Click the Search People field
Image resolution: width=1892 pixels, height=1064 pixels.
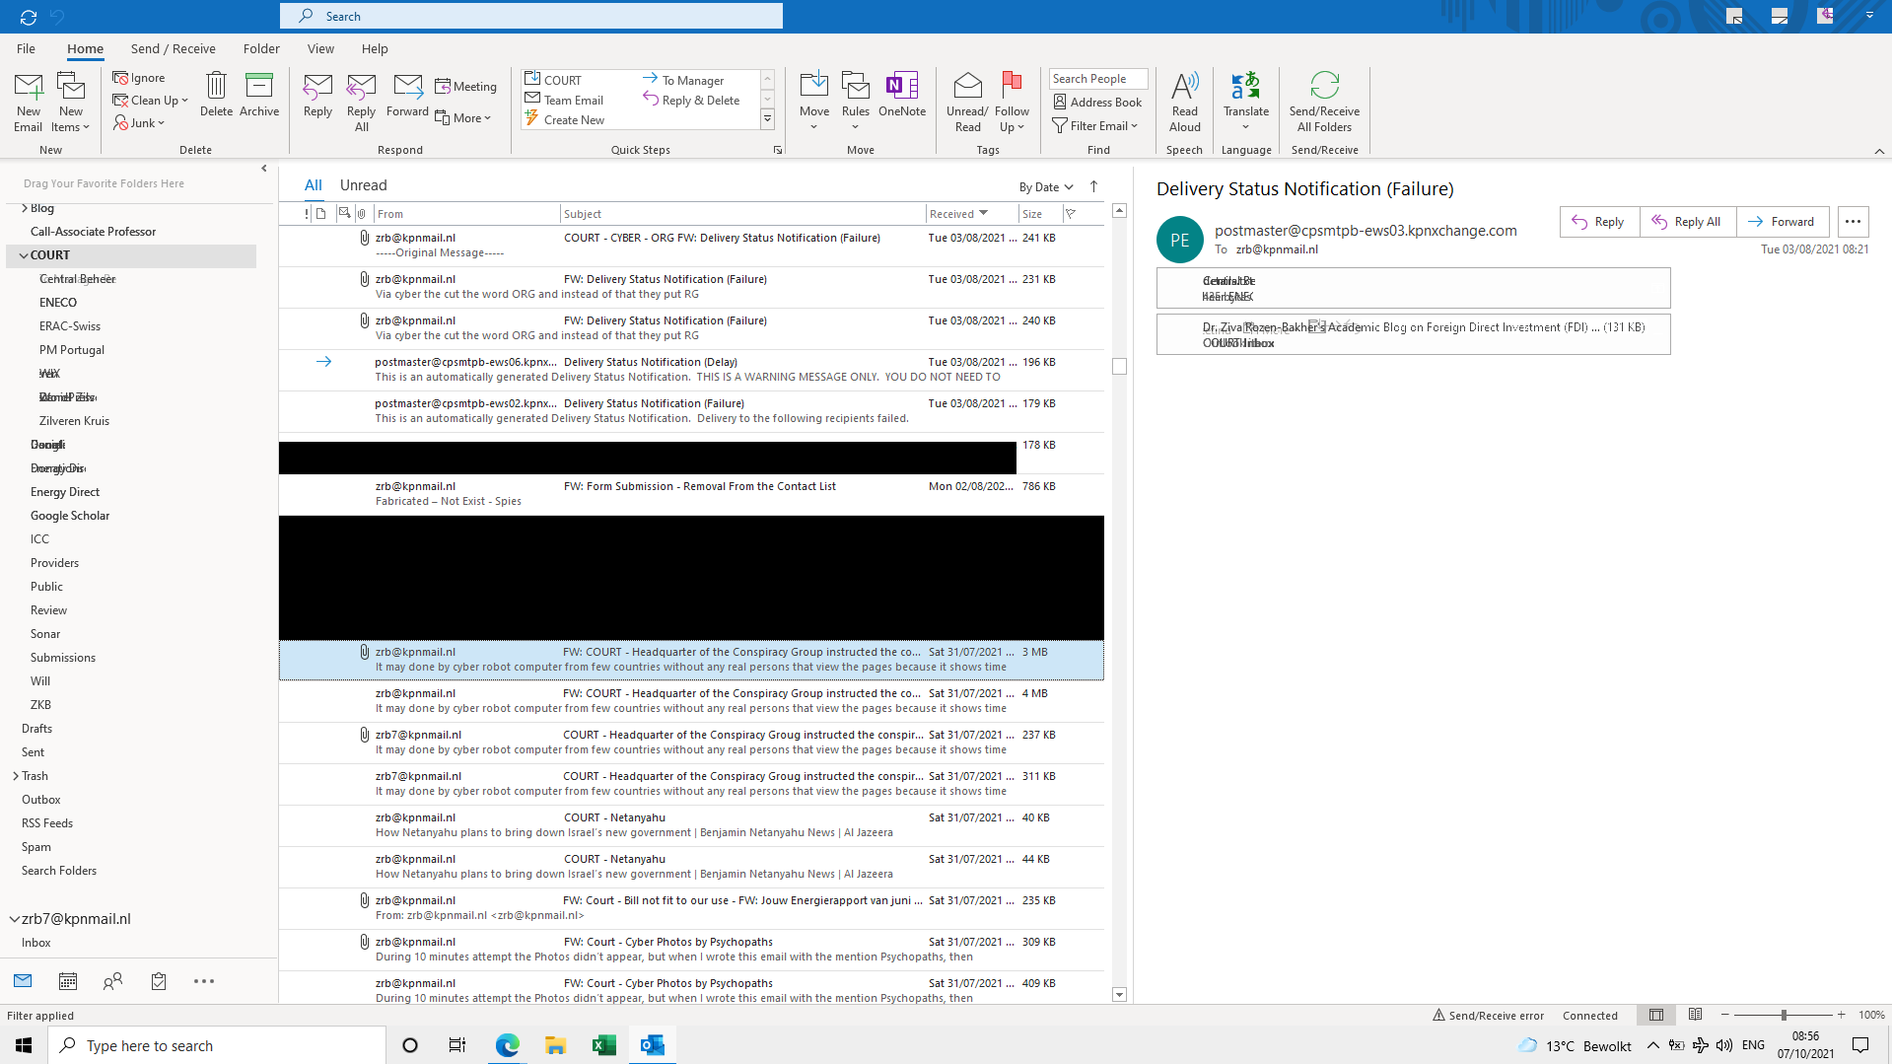[1097, 79]
